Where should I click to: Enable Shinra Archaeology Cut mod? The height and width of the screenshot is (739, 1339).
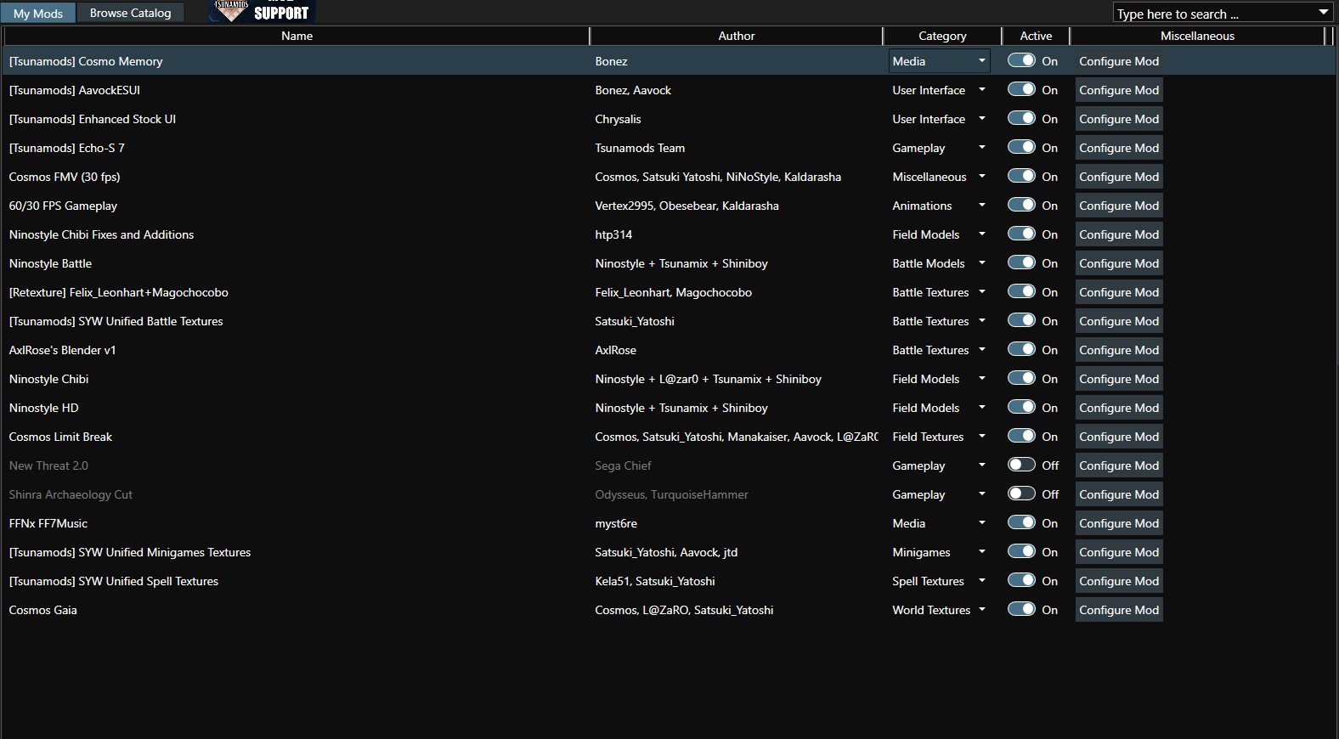point(1021,494)
